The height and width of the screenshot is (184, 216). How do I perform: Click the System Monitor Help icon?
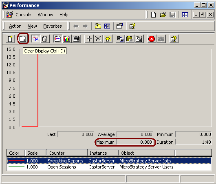pos(174,39)
